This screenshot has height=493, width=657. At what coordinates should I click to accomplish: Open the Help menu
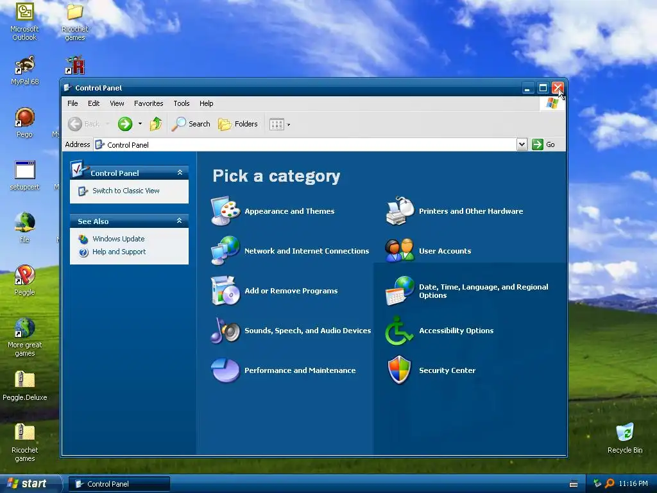click(x=206, y=103)
